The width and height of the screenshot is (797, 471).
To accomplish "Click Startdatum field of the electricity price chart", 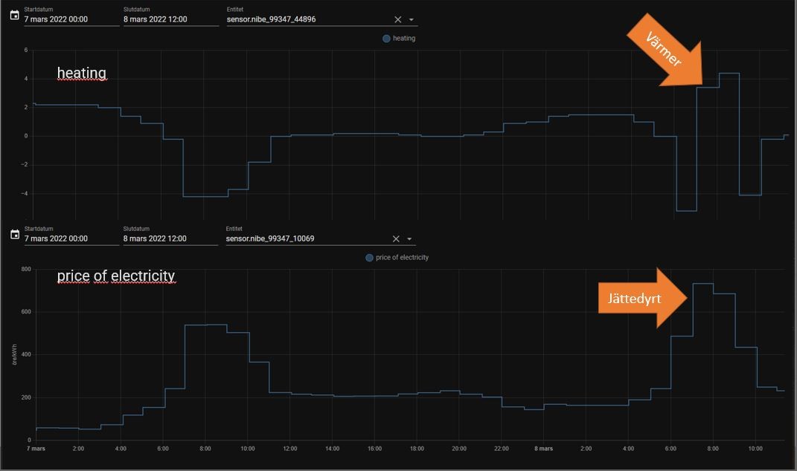I will coord(71,238).
